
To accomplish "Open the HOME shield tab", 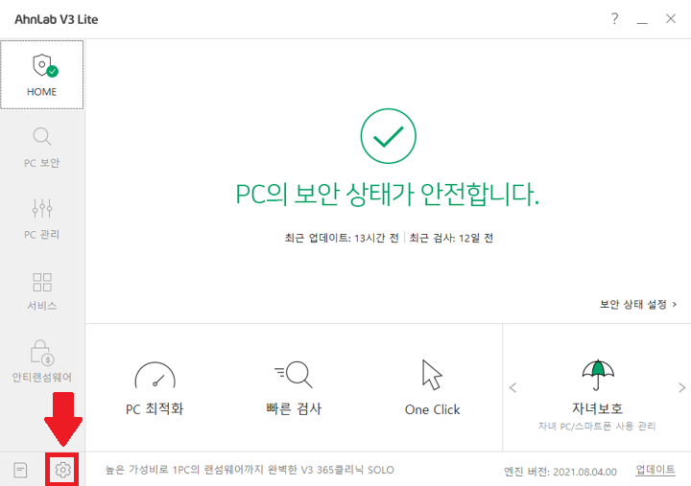I will pyautogui.click(x=42, y=75).
